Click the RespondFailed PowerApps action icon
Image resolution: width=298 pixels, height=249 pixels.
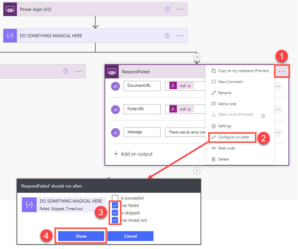click(x=112, y=71)
